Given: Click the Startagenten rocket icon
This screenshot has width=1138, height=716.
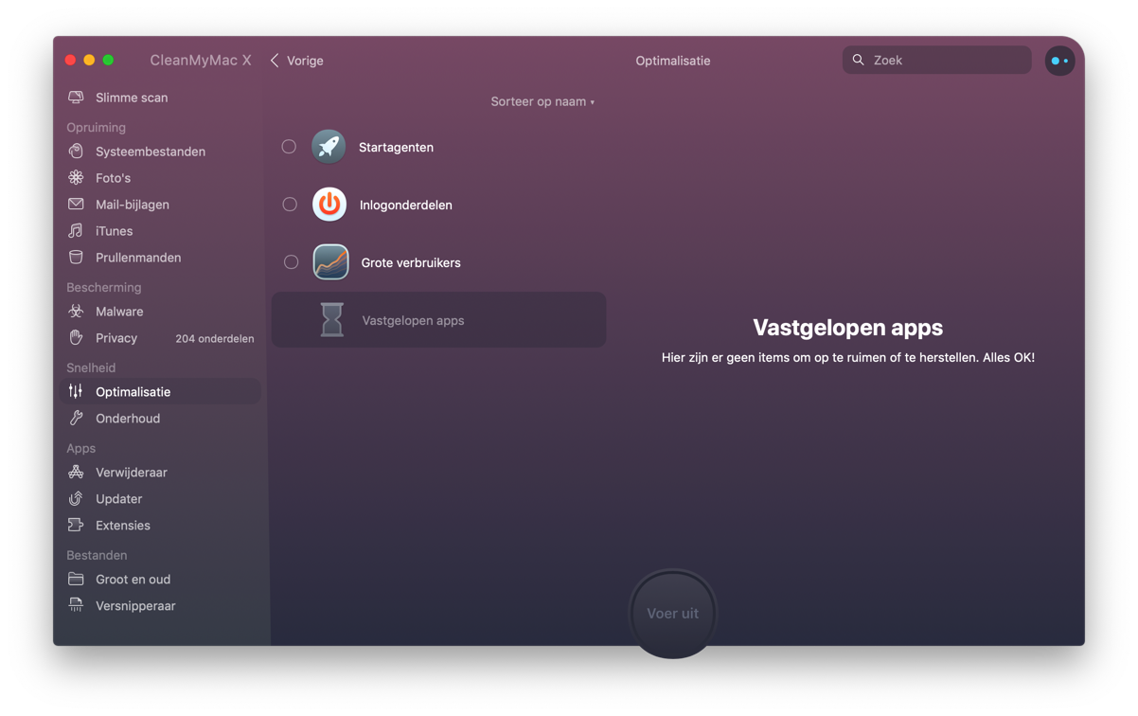Looking at the screenshot, I should pyautogui.click(x=329, y=147).
